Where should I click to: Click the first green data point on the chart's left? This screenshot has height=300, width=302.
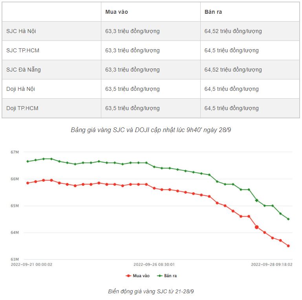27,161
